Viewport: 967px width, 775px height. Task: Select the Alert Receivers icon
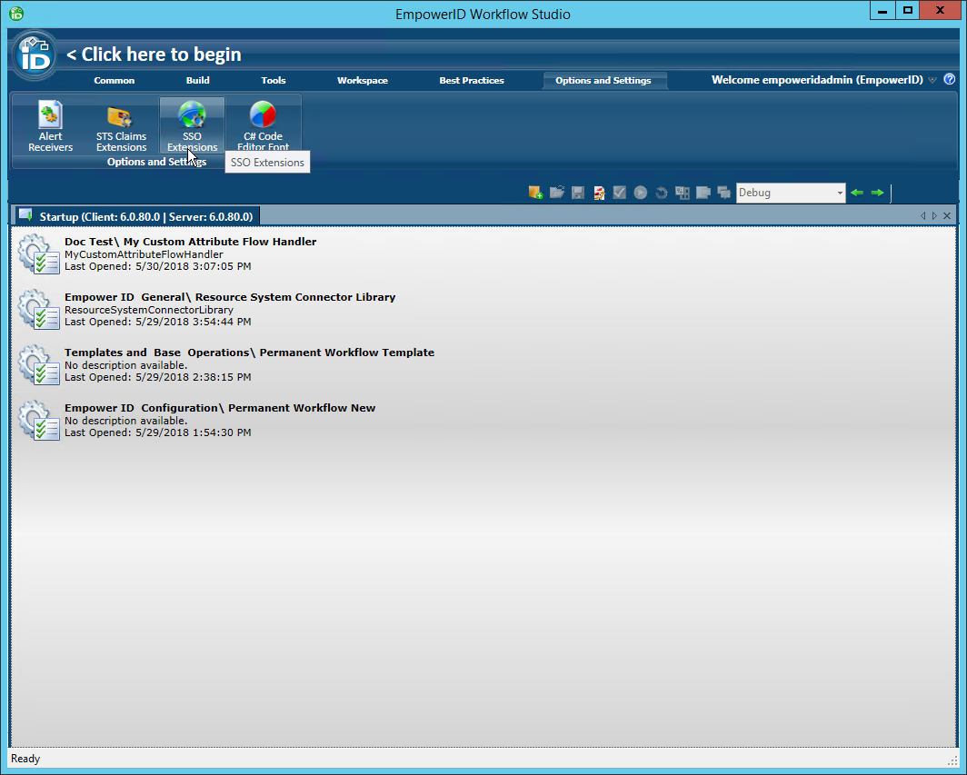coord(50,124)
